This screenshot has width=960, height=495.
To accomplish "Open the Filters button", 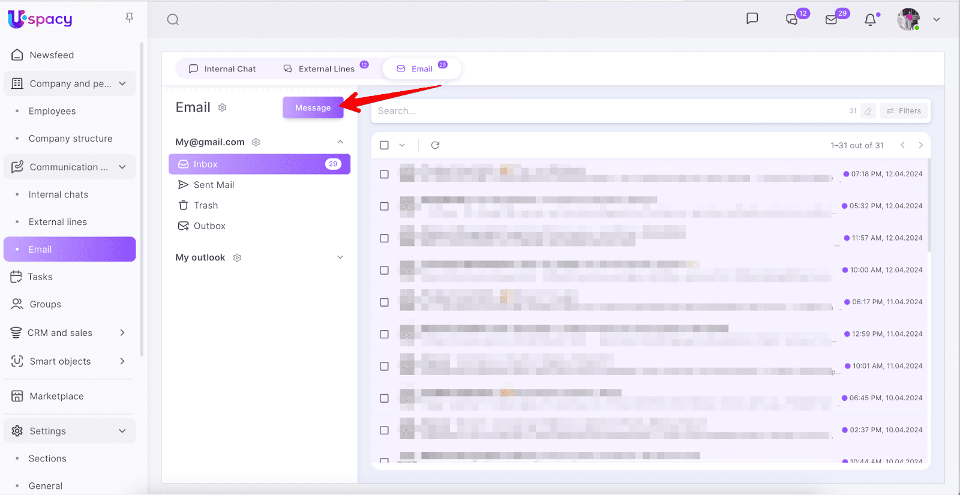I will 904,111.
